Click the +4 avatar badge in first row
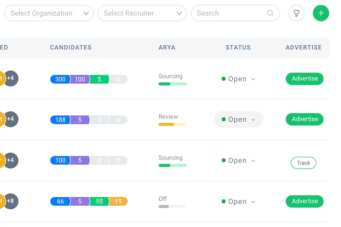 coord(11,79)
